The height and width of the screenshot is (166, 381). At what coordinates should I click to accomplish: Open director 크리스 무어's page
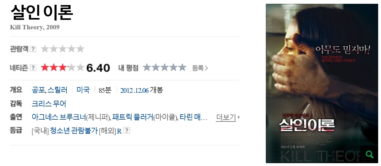[x=49, y=104]
